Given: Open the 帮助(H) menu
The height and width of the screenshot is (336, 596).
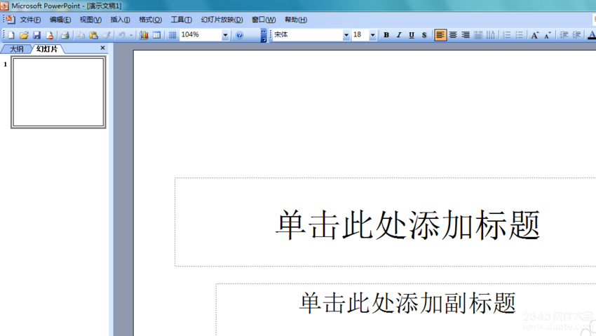Looking at the screenshot, I should pyautogui.click(x=296, y=20).
